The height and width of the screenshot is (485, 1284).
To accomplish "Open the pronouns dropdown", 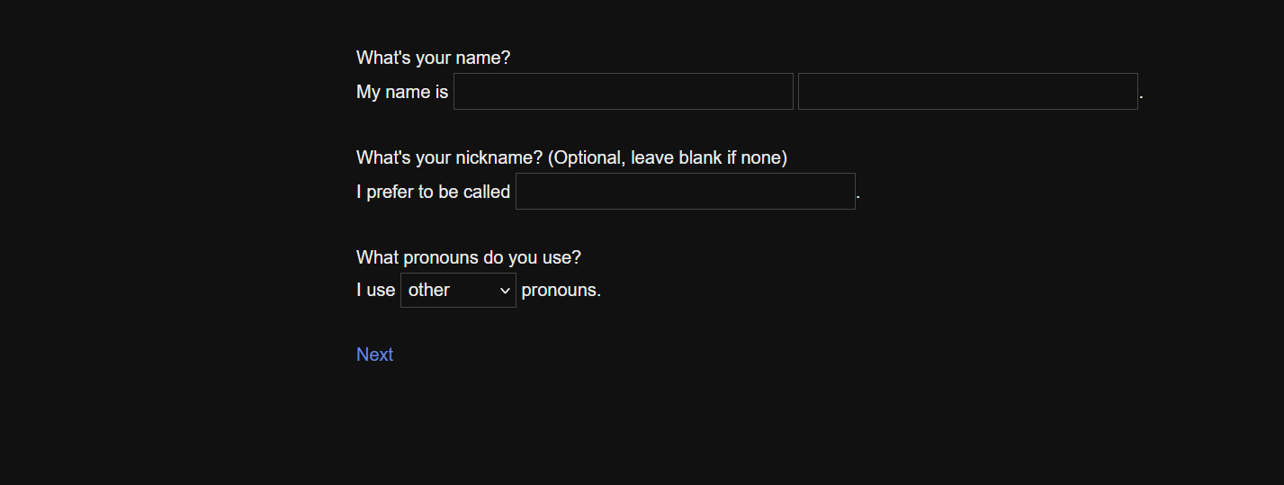I will (x=457, y=291).
